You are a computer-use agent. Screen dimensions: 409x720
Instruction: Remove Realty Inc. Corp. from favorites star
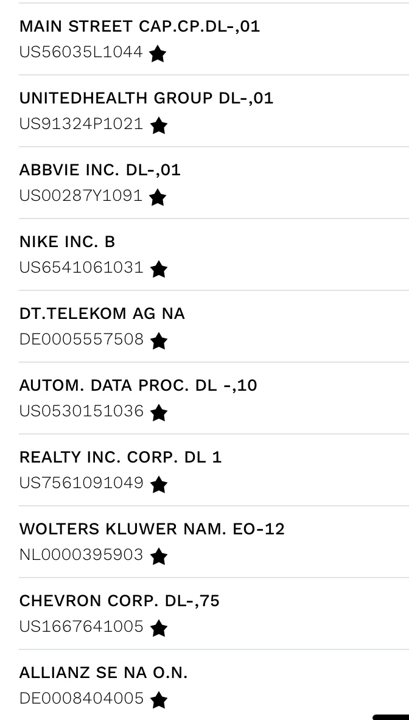click(x=159, y=485)
